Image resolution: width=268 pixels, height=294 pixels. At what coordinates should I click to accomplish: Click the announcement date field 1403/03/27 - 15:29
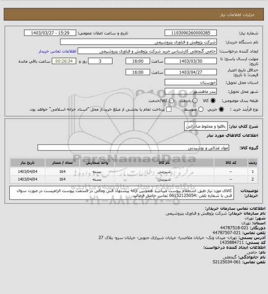50,33
